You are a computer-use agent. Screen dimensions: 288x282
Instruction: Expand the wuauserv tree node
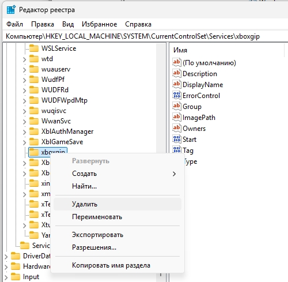(24, 70)
